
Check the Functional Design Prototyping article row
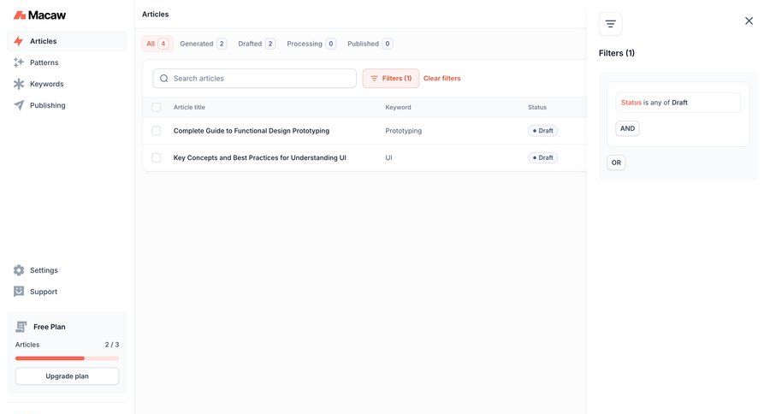pos(157,131)
